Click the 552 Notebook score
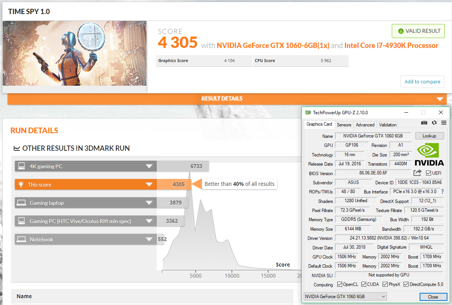The width and height of the screenshot is (452, 305). click(162, 240)
